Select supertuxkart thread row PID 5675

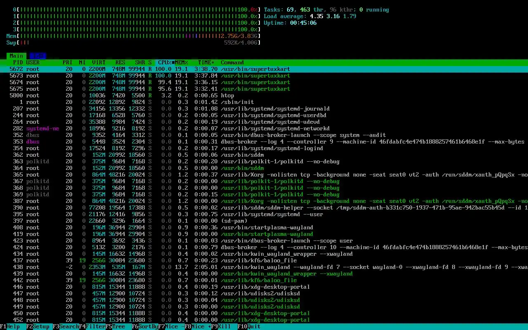pyautogui.click(x=264, y=89)
